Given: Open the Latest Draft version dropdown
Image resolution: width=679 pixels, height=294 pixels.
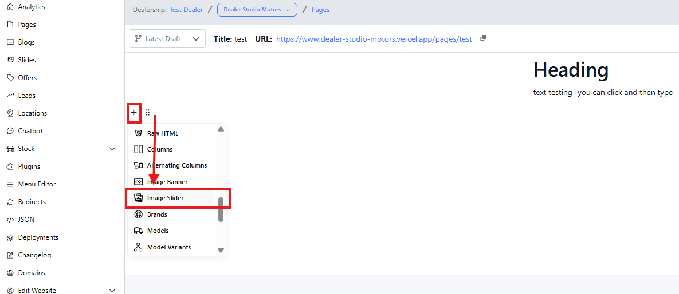Looking at the screenshot, I should click(167, 39).
